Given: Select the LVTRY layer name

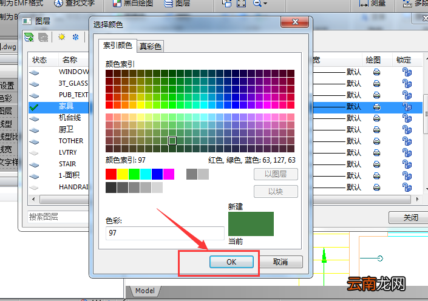Looking at the screenshot, I should click(68, 152).
